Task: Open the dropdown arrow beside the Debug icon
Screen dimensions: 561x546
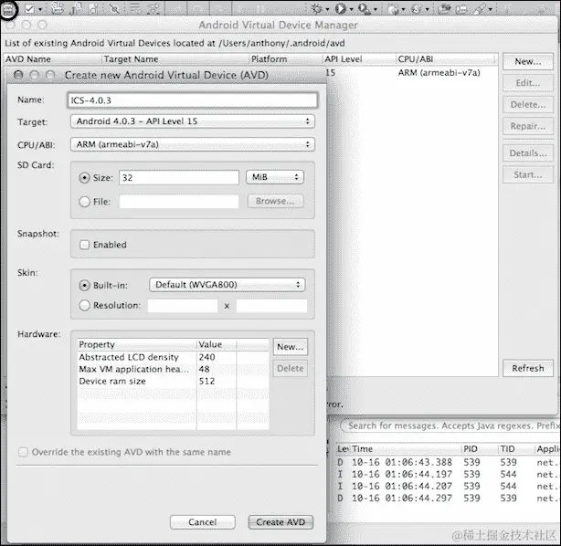Action: pos(327,10)
